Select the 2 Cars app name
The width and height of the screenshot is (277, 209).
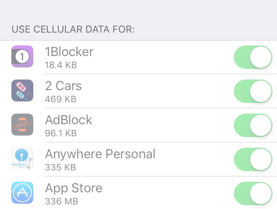(x=63, y=86)
